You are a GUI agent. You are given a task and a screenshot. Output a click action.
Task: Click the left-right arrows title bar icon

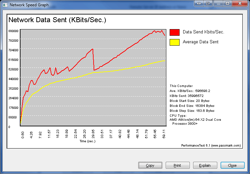point(199,3)
